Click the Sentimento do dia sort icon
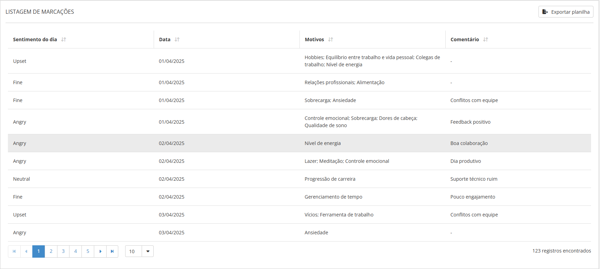 pyautogui.click(x=64, y=40)
